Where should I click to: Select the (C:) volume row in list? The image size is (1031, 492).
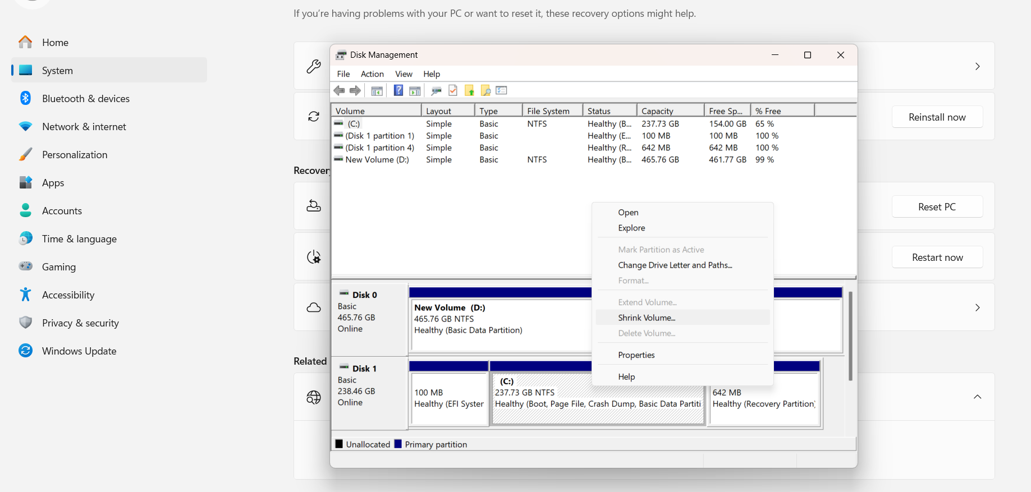tap(593, 123)
